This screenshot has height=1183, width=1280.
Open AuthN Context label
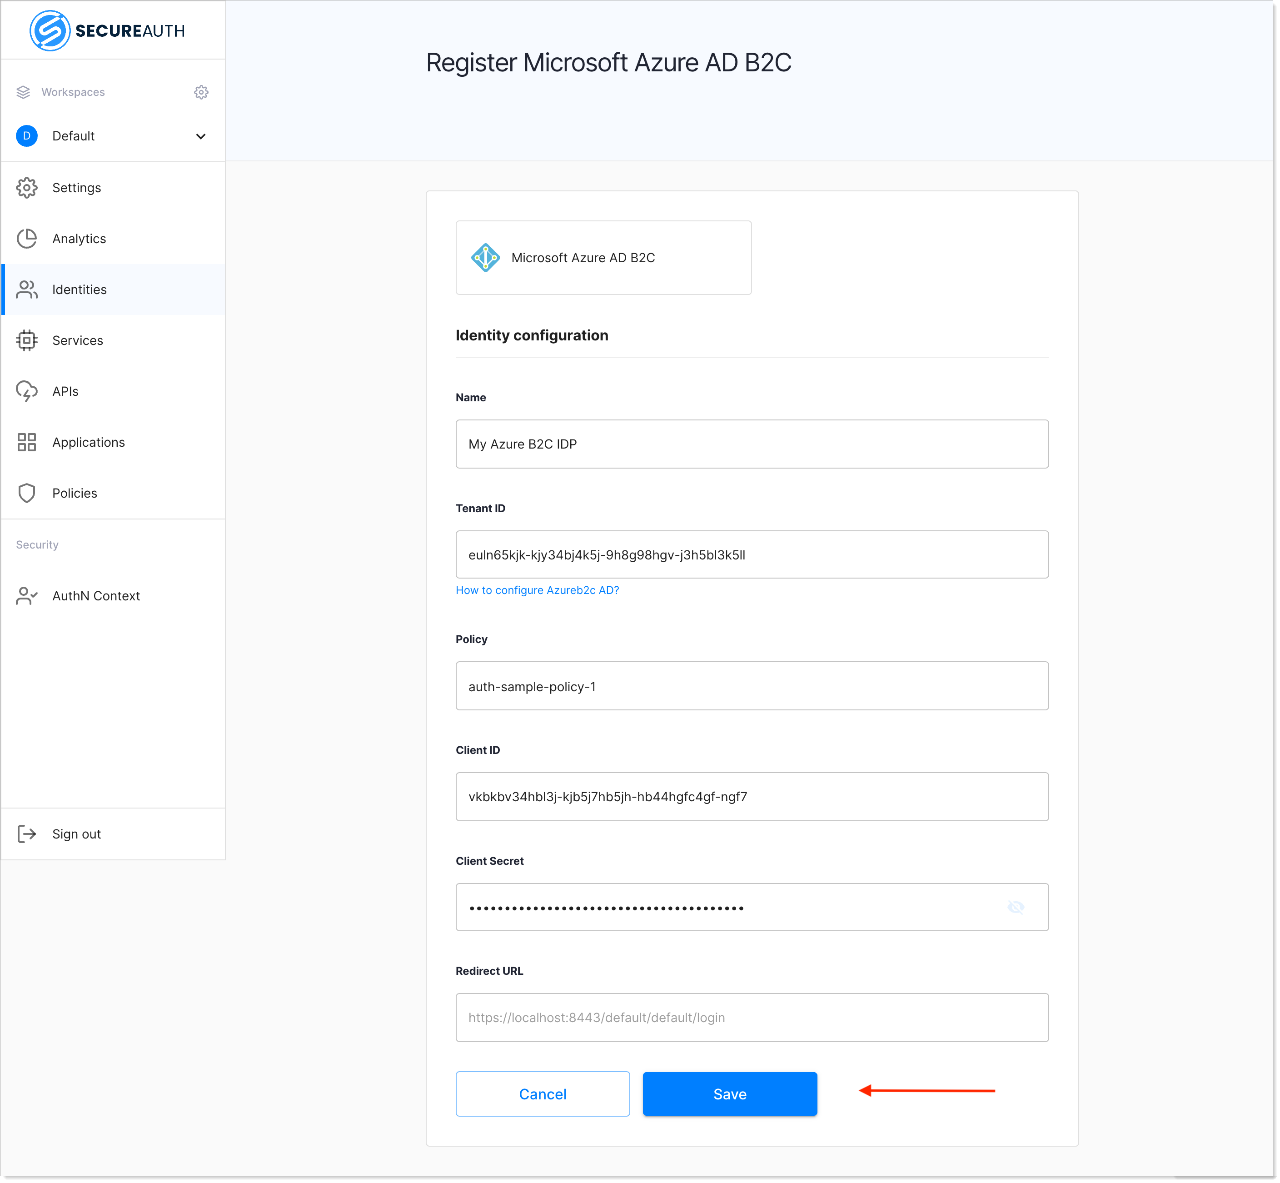pos(96,596)
